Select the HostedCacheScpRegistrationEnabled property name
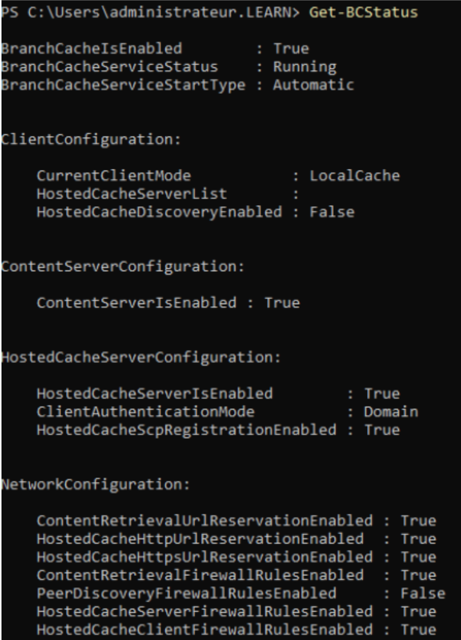Screen dimensions: 461x640 tap(186, 430)
